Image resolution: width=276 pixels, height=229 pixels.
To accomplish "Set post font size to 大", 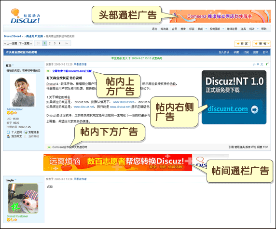I will [x=262, y=65].
